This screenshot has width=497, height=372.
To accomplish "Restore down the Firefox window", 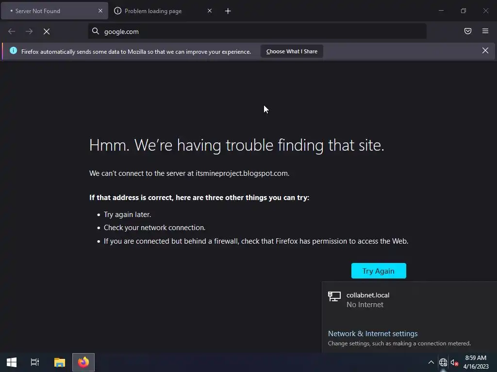I will point(464,11).
